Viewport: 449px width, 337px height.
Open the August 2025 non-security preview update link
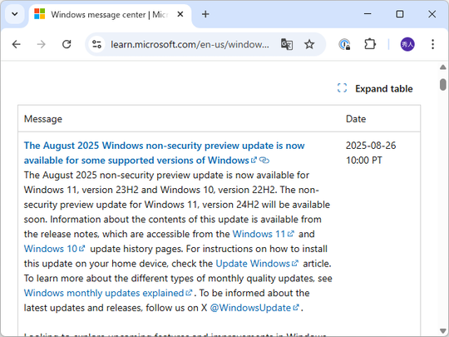[164, 153]
